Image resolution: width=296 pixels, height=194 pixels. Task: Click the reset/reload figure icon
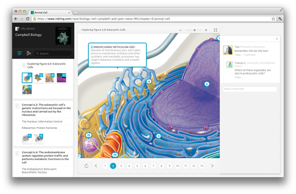[x=87, y=166]
